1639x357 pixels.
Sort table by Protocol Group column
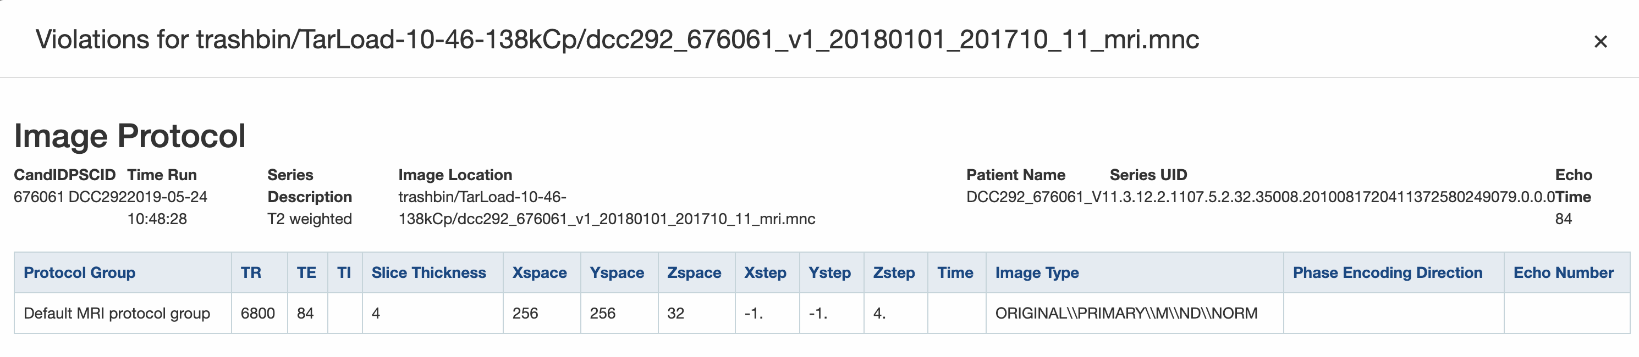click(80, 272)
